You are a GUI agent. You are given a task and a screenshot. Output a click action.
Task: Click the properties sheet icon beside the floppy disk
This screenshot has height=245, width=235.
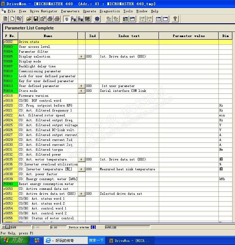[x=43, y=19]
